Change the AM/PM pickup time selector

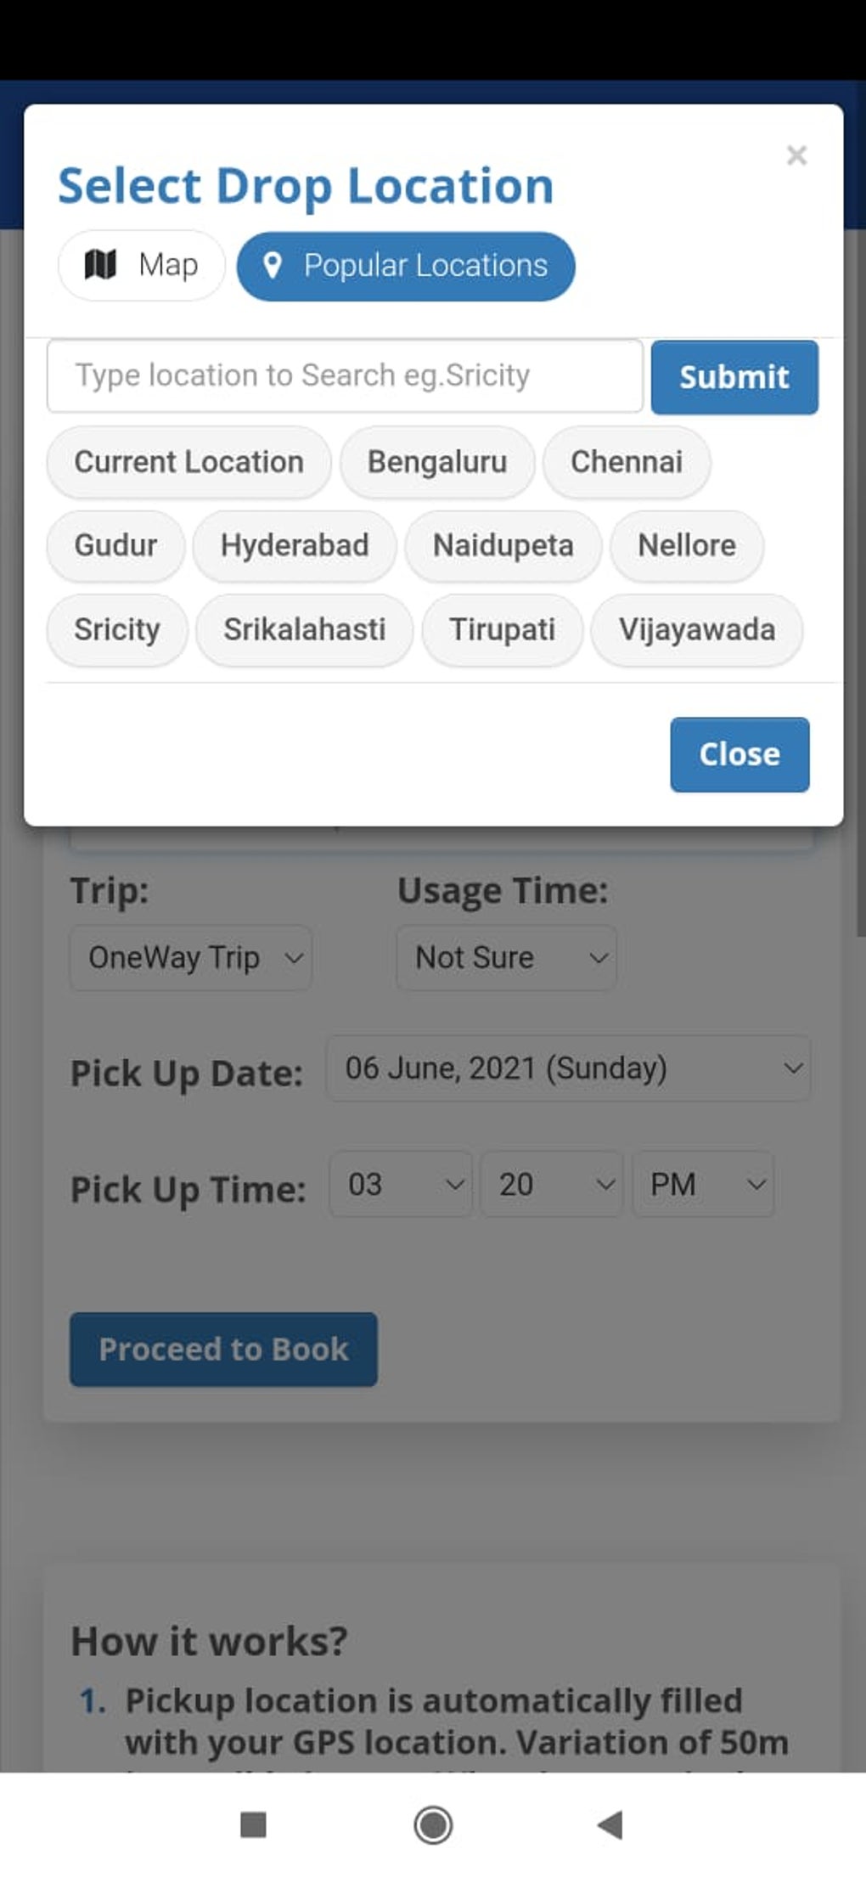point(703,1185)
